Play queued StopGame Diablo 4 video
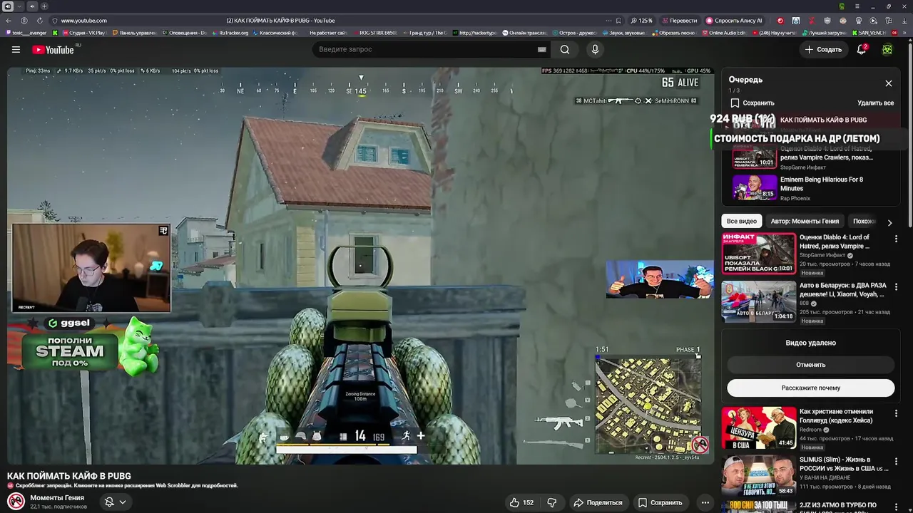Screen dimensions: 913x513 pyautogui.click(x=810, y=157)
